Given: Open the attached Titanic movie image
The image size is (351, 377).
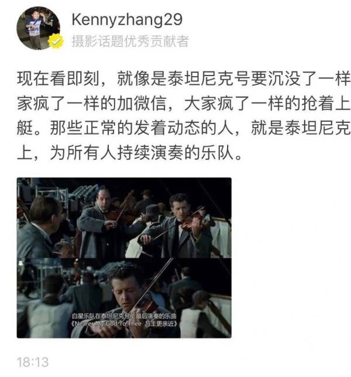Looking at the screenshot, I should point(124,258).
